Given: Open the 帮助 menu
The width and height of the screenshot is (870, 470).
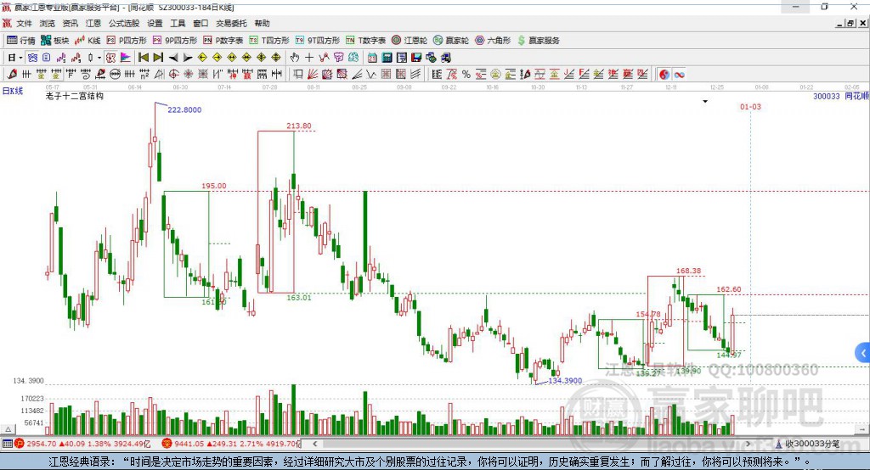Looking at the screenshot, I should [262, 23].
